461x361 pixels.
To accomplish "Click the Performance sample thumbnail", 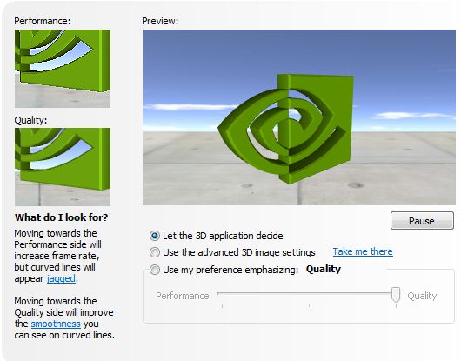I will [x=63, y=69].
